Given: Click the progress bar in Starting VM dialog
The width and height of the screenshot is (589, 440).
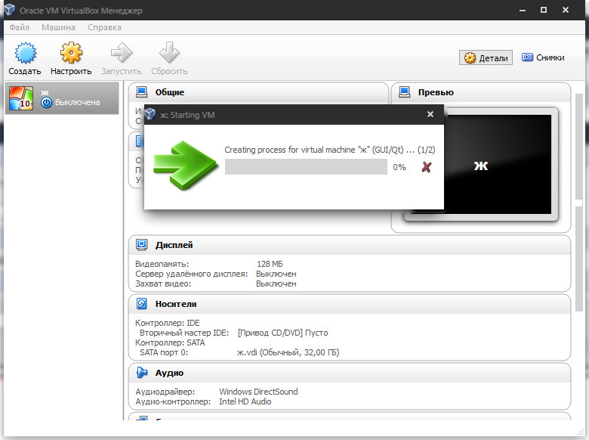Looking at the screenshot, I should point(306,167).
